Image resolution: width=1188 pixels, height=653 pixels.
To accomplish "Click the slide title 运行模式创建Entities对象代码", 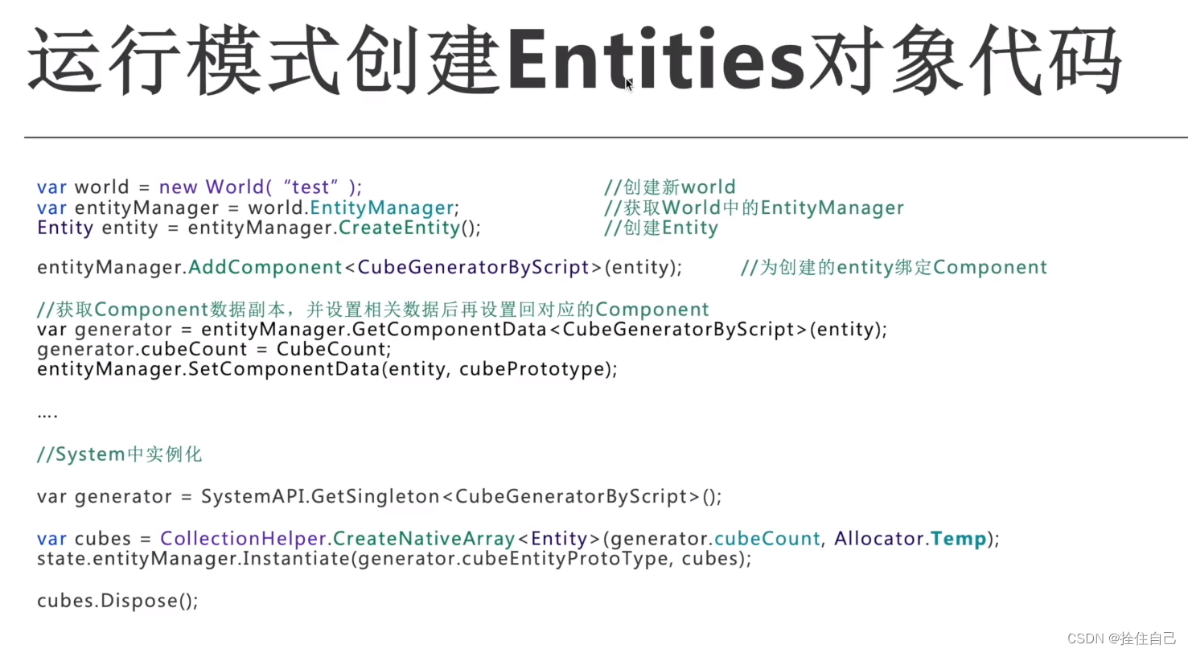I will click(573, 61).
